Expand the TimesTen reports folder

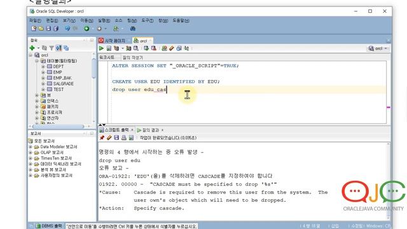pos(31,158)
